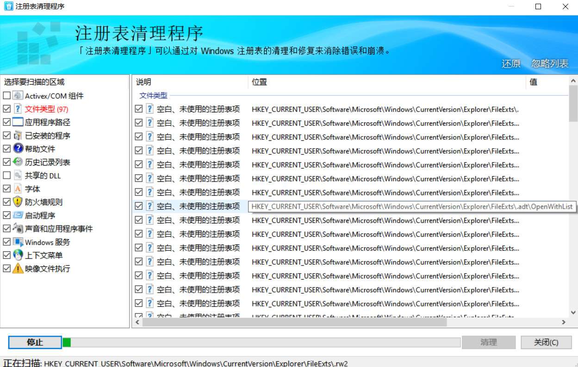
Task: Maximize the 注册表清理程序 window
Action: tap(538, 6)
